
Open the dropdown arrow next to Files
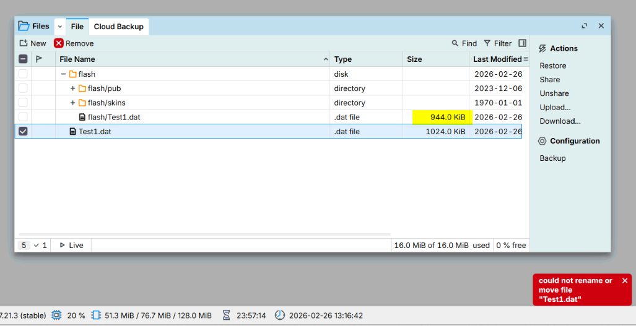pos(59,27)
